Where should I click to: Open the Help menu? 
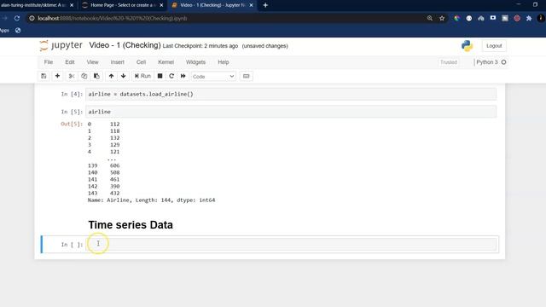(x=224, y=62)
